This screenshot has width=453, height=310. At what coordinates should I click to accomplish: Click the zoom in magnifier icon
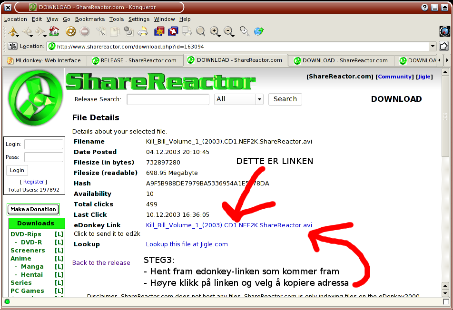click(x=215, y=32)
